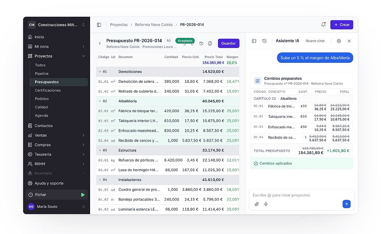This screenshot has height=234, width=381.
Task: Toggle the main sidebar panel icon
Action: click(x=99, y=25)
